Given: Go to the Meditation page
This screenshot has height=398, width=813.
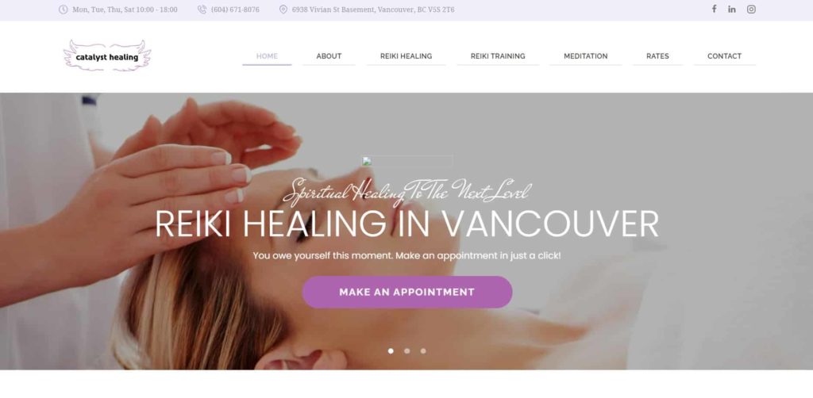Looking at the screenshot, I should pos(585,56).
